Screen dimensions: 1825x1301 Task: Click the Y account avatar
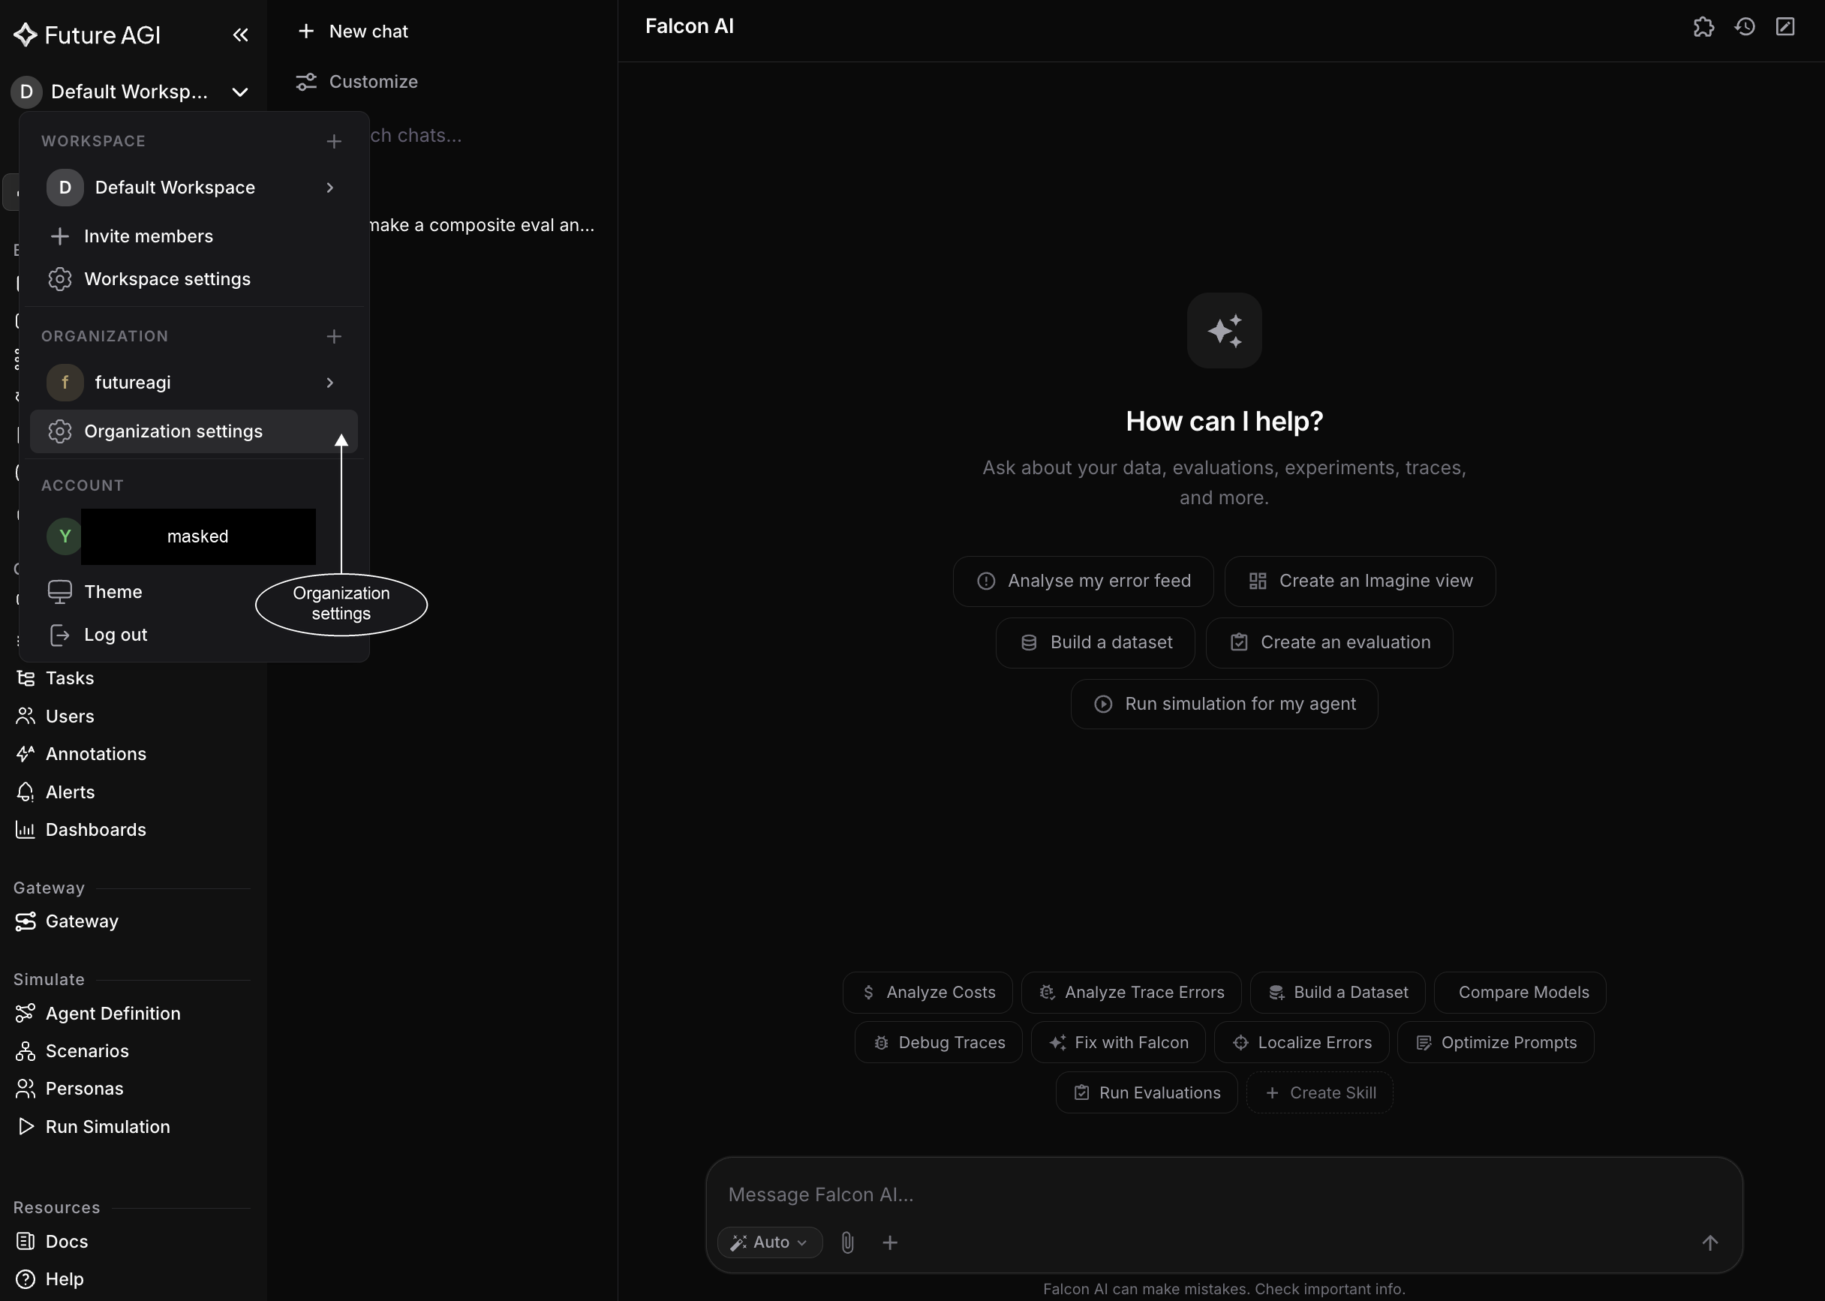click(x=65, y=536)
